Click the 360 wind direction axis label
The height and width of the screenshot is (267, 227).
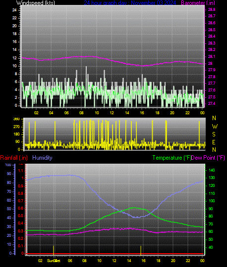[16, 119]
